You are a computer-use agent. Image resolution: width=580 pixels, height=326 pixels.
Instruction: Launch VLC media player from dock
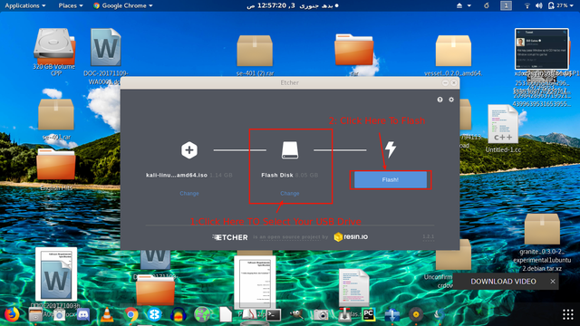[x=107, y=314]
